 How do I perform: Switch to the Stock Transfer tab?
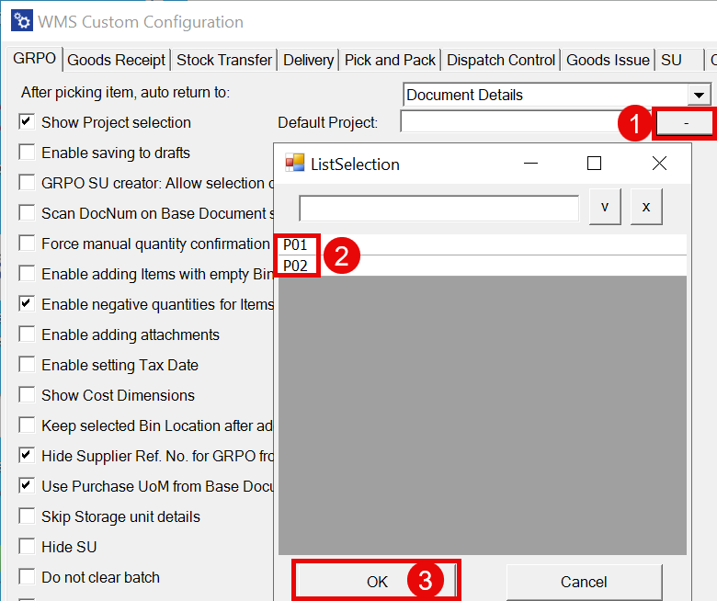point(224,60)
